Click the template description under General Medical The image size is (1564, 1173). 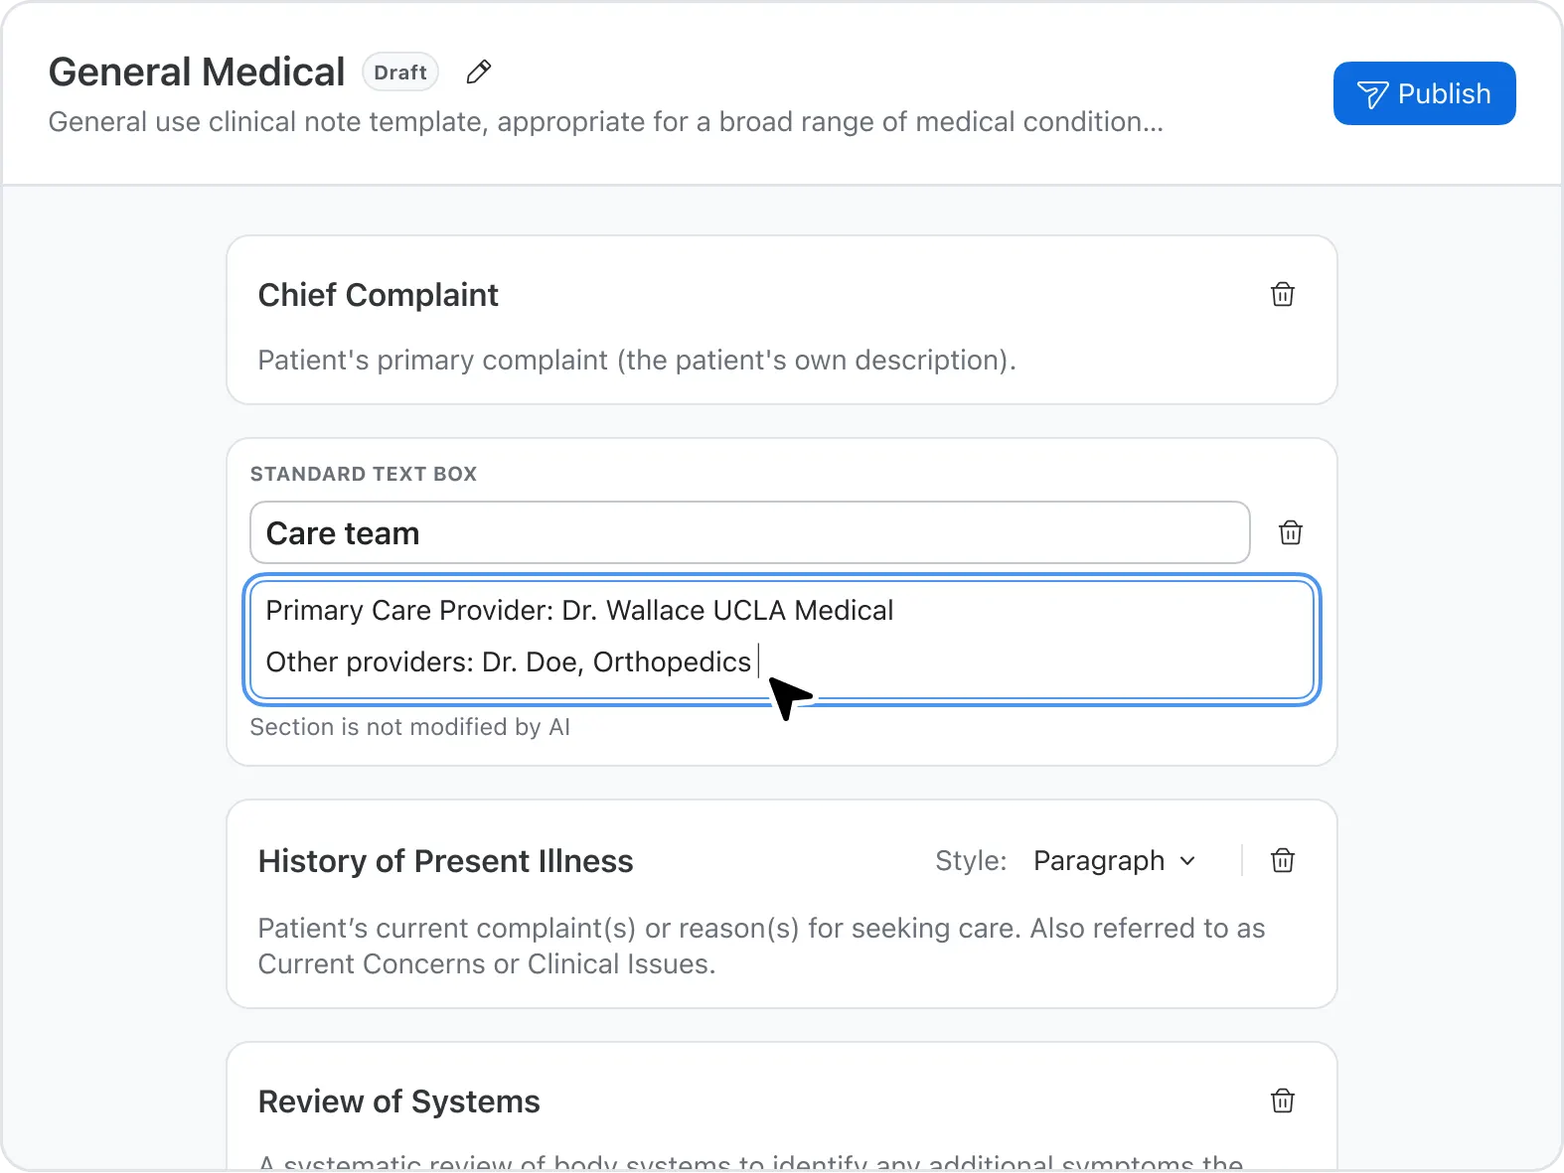605,122
